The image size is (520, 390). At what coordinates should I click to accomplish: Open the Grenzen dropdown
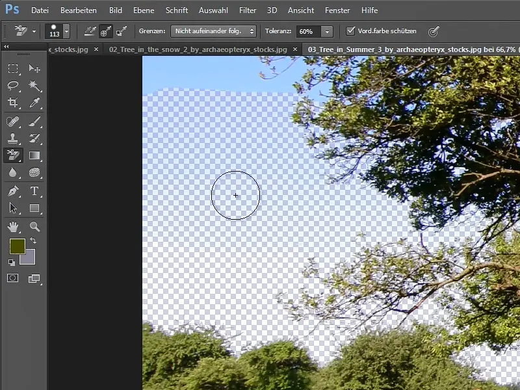(x=213, y=31)
